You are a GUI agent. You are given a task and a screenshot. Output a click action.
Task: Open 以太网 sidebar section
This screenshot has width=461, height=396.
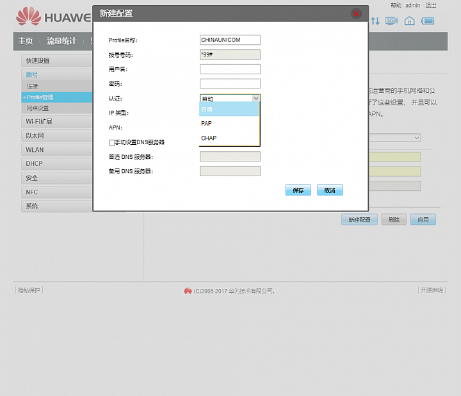(x=57, y=136)
